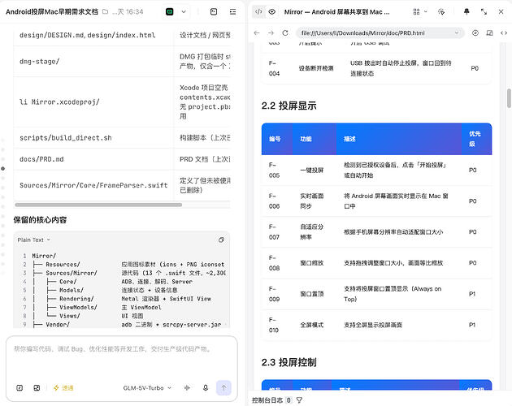Viewport: 512px width, 406px height.
Task: Attach an image via the picture icon
Action: click(37, 387)
